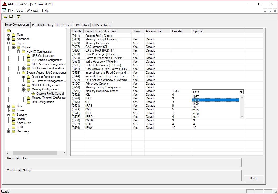Expand the Security tree node

(x=8, y=115)
